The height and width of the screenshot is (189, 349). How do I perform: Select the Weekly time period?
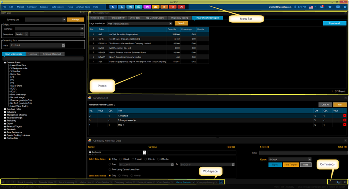120,176
